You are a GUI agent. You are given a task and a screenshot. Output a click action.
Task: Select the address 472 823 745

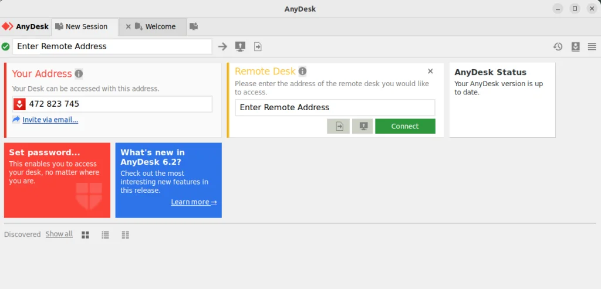click(54, 104)
